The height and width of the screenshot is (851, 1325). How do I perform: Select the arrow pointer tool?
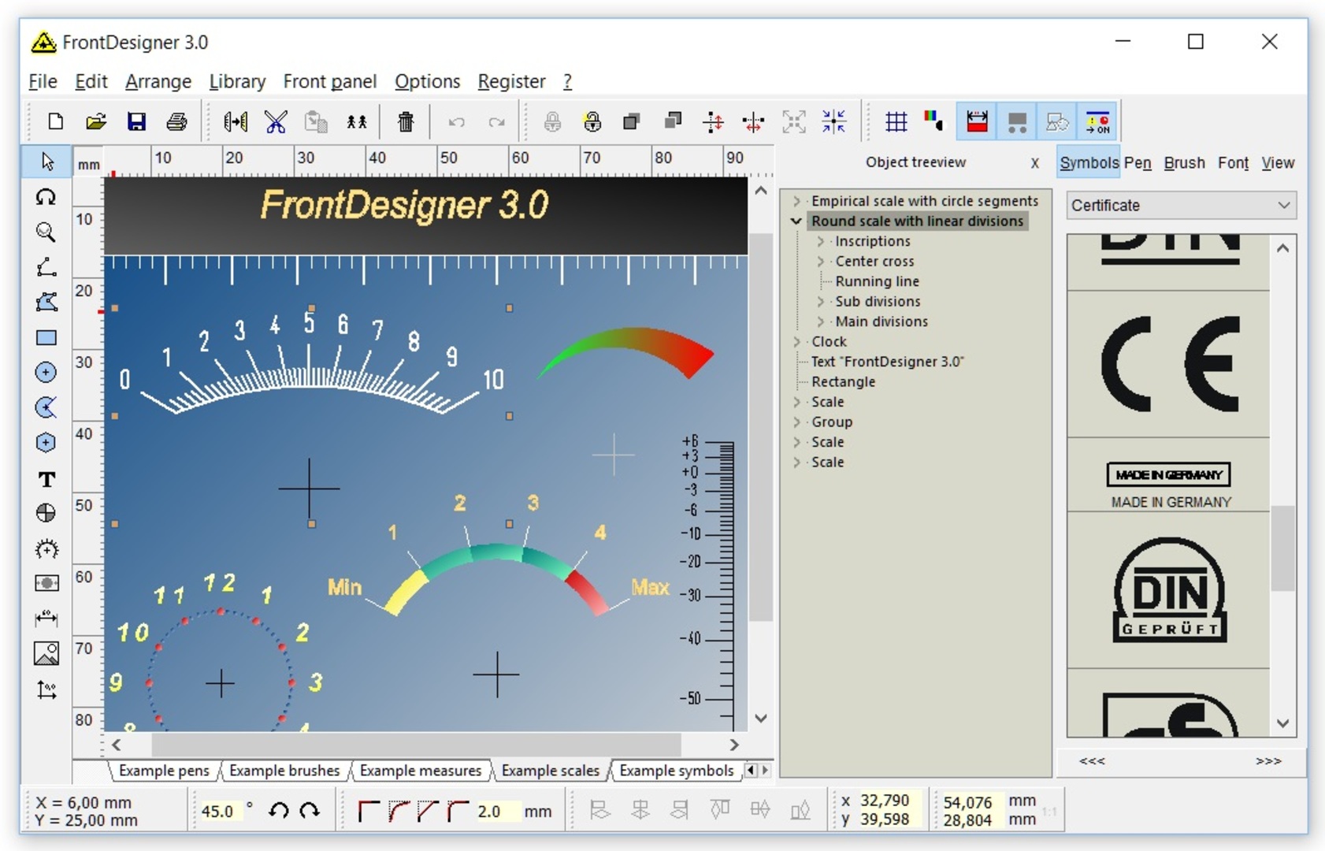pos(46,161)
